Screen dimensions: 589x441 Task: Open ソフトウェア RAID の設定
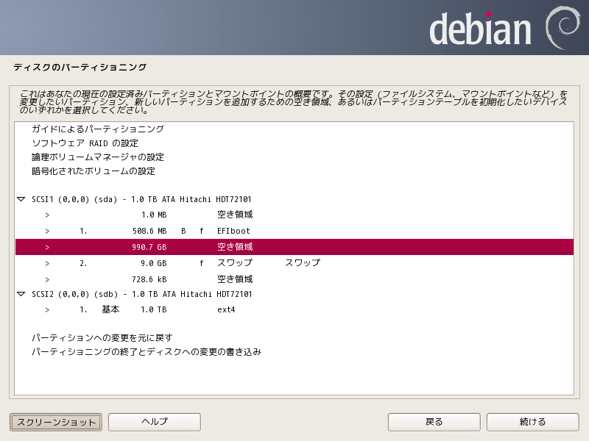pos(85,143)
